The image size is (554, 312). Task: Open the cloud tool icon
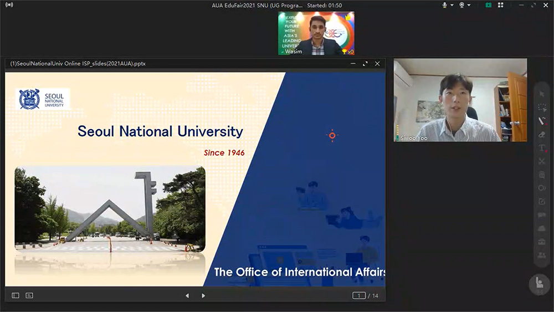542,228
